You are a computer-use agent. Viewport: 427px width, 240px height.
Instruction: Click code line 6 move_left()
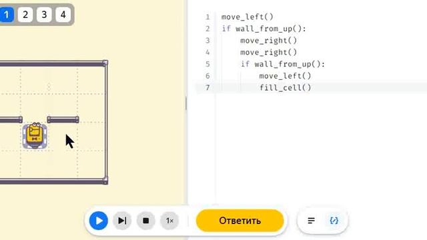[285, 76]
